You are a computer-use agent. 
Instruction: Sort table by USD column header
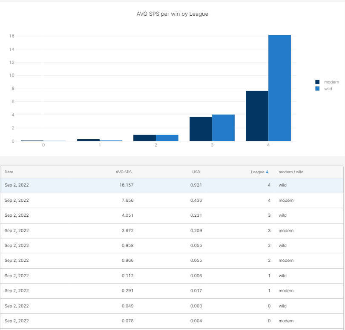[196, 172]
